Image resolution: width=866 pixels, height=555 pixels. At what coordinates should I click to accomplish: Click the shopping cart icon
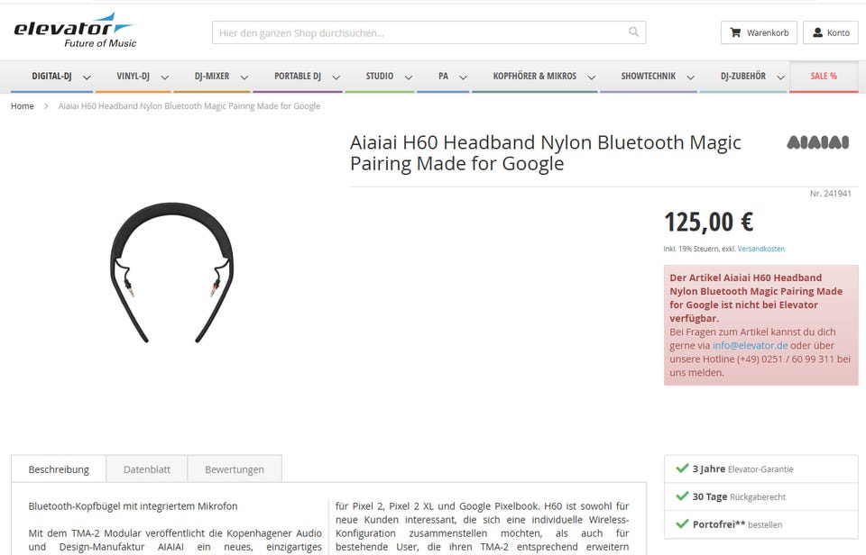(735, 32)
